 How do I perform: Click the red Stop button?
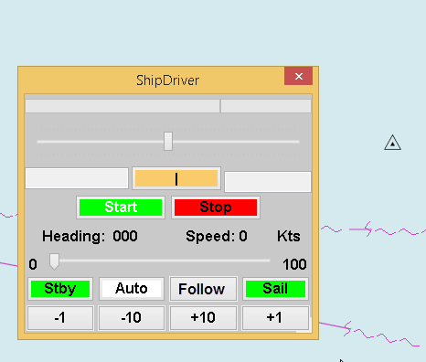click(x=216, y=208)
